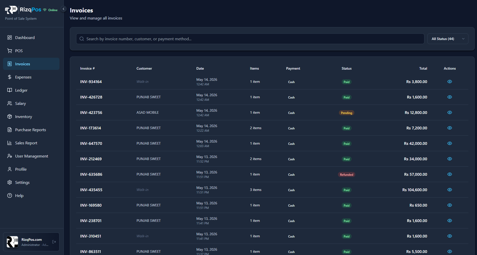View invoice INV-934164 via eye icon
This screenshot has width=477, height=255.
pyautogui.click(x=450, y=82)
